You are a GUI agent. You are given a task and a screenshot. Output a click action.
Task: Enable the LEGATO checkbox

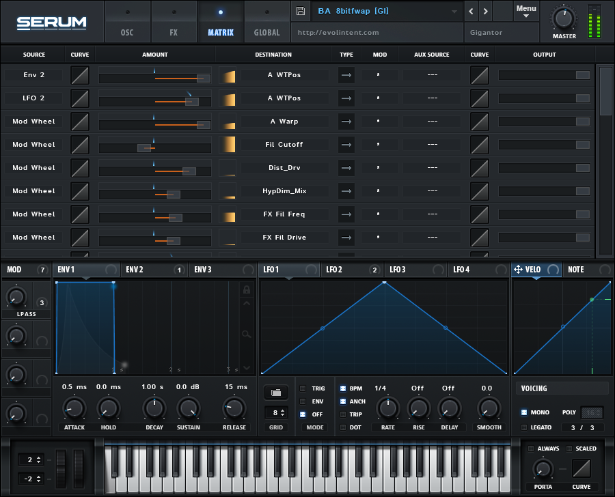[x=524, y=427]
